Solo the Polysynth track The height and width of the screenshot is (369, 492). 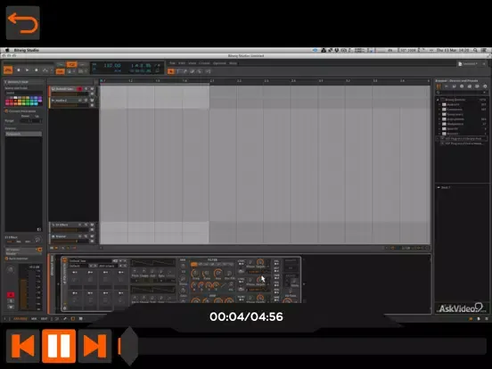pos(86,89)
